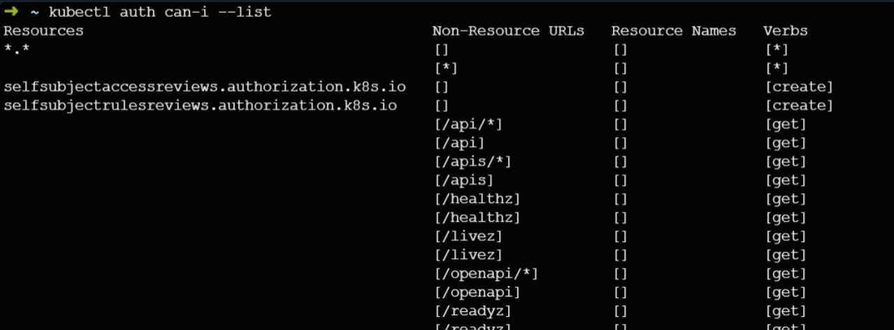Click the [/openapi/*] URL entry
The image size is (894, 330).
tap(486, 273)
